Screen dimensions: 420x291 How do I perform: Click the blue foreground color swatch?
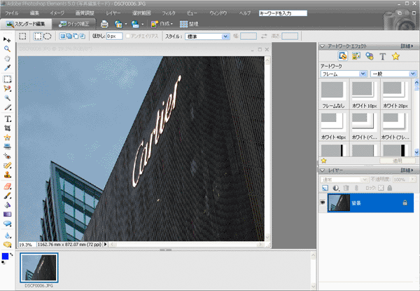5,257
